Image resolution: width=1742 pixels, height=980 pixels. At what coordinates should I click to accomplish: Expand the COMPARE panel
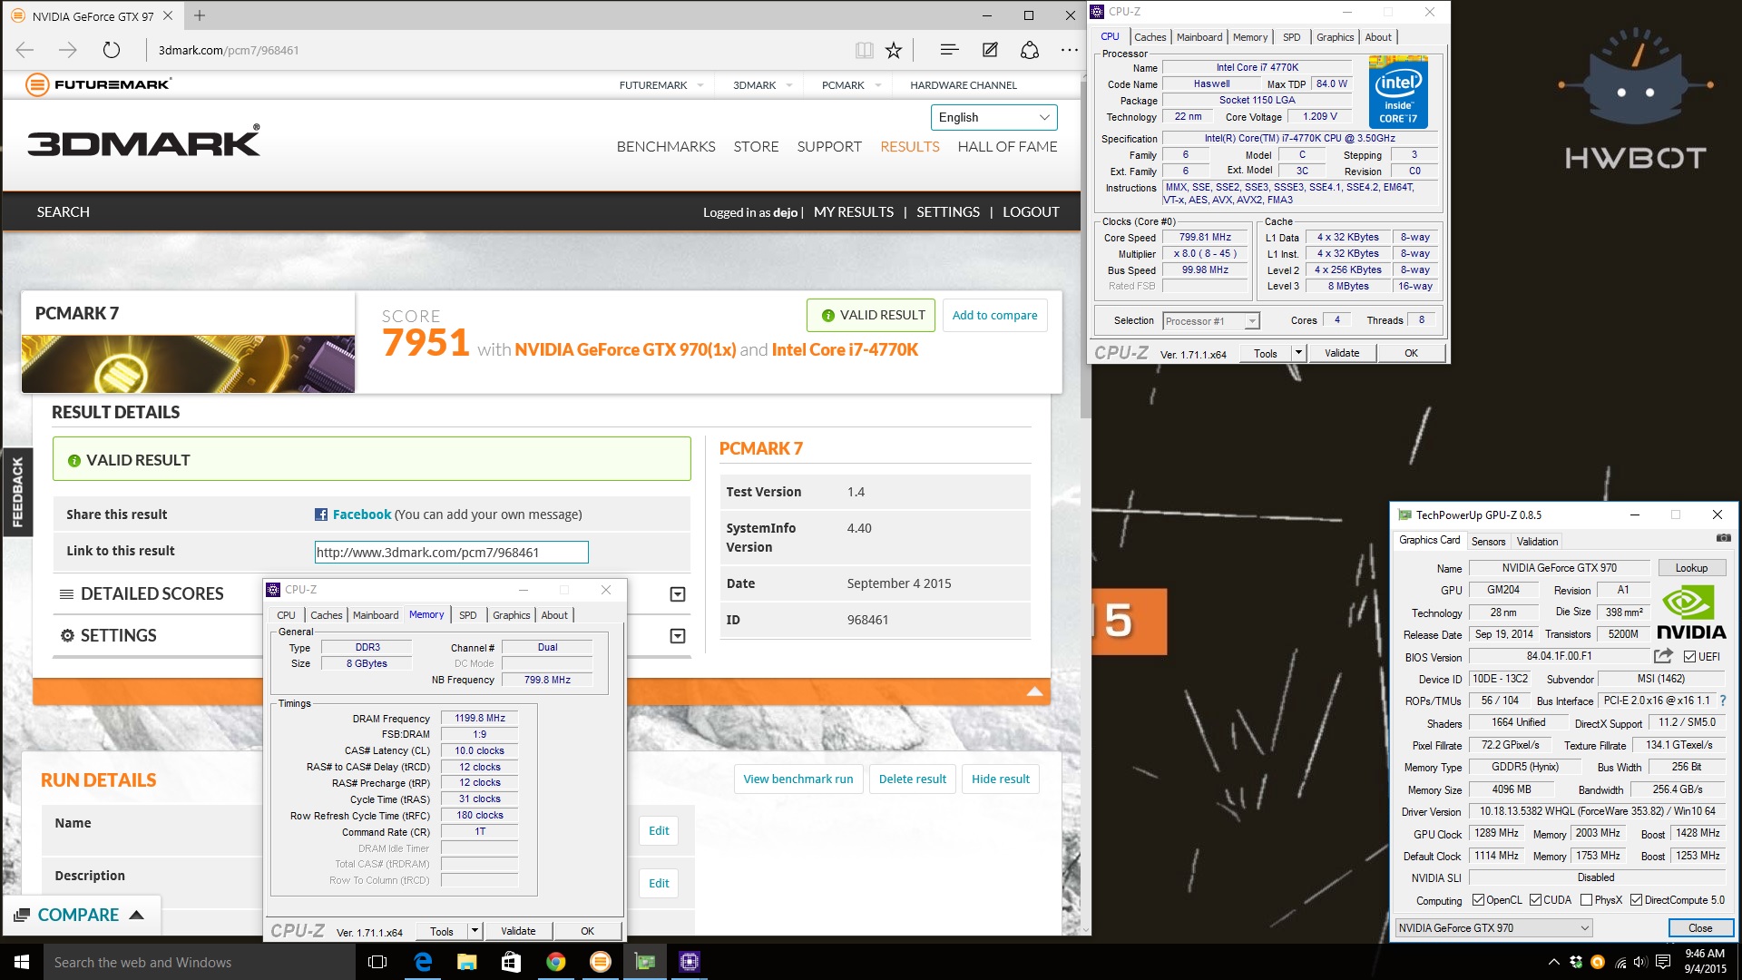tap(82, 915)
